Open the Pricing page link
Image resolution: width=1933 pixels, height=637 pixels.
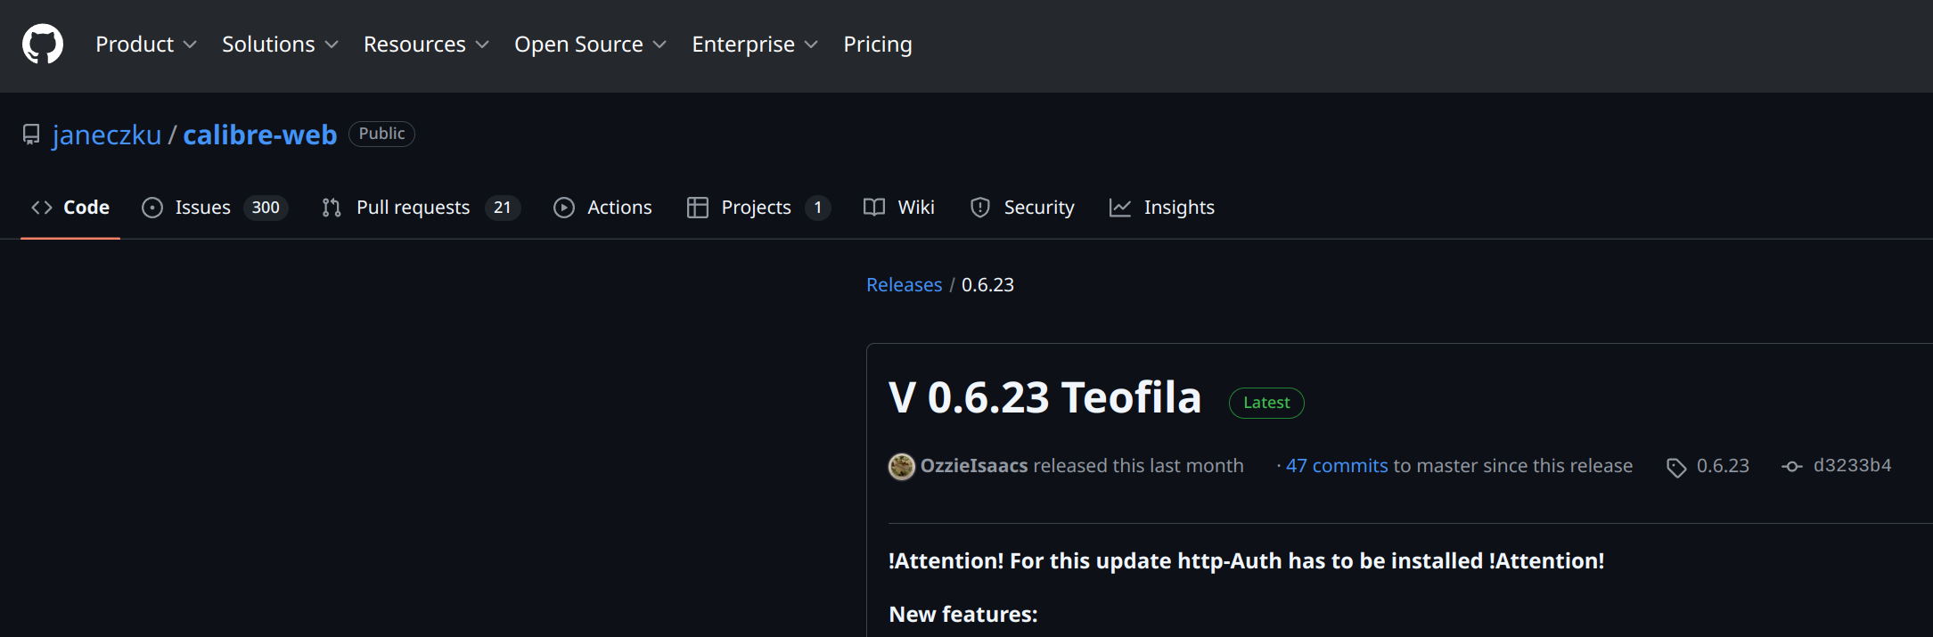point(877,45)
